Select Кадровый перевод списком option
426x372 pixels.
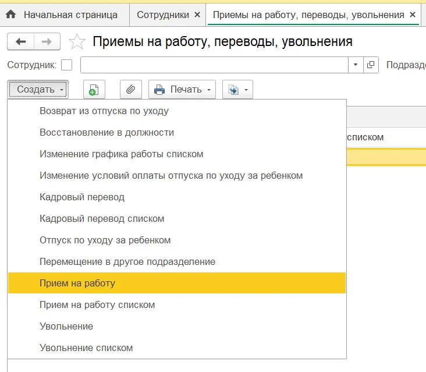coord(102,218)
